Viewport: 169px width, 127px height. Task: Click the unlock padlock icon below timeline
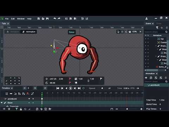coord(21,109)
